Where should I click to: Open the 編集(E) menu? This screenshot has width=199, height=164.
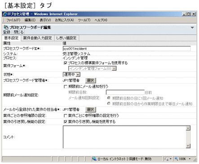pyautogui.click(x=30, y=20)
